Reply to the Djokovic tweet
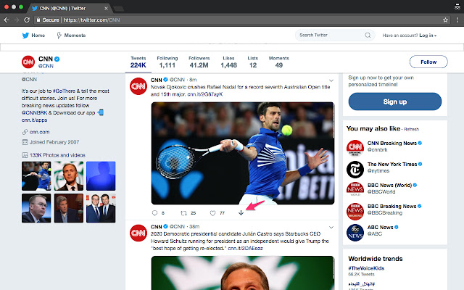Image resolution: width=464 pixels, height=290 pixels. [154, 212]
